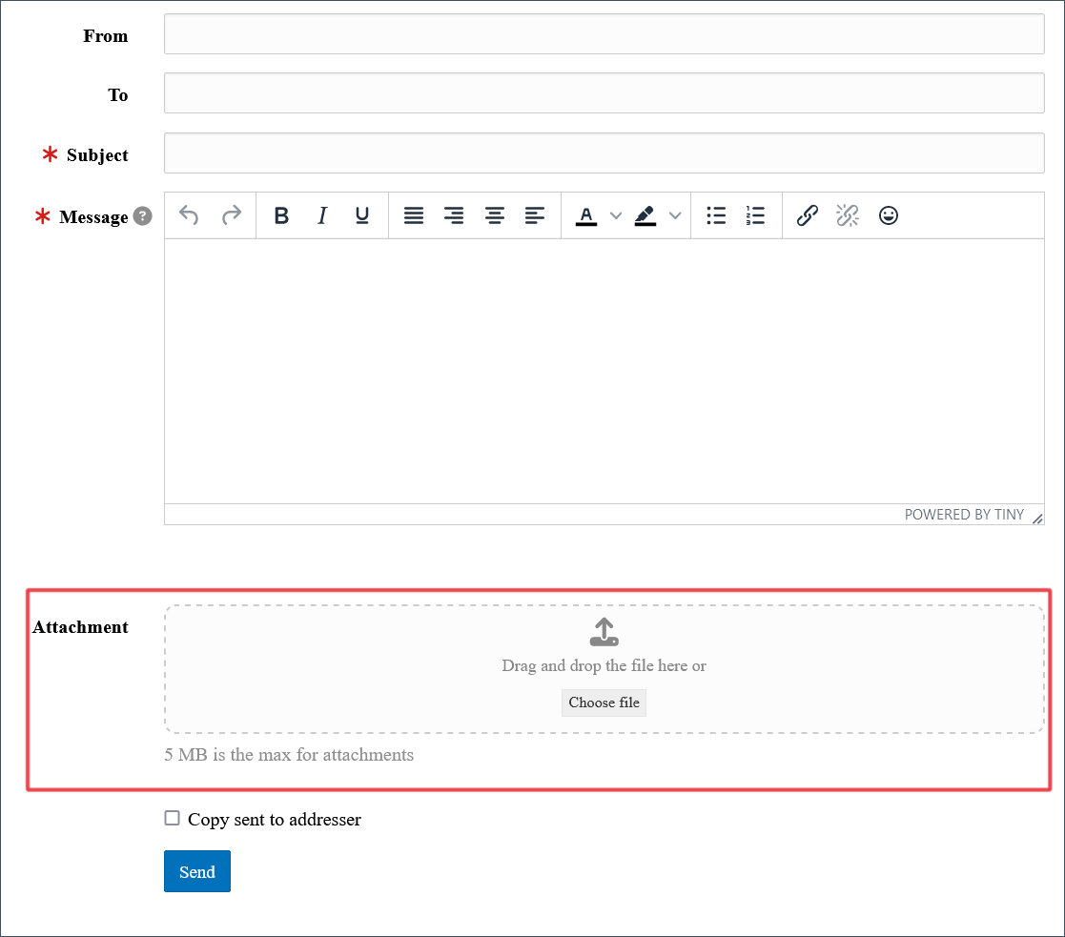The width and height of the screenshot is (1065, 937).
Task: Open the text color dropdown arrow
Action: (616, 216)
